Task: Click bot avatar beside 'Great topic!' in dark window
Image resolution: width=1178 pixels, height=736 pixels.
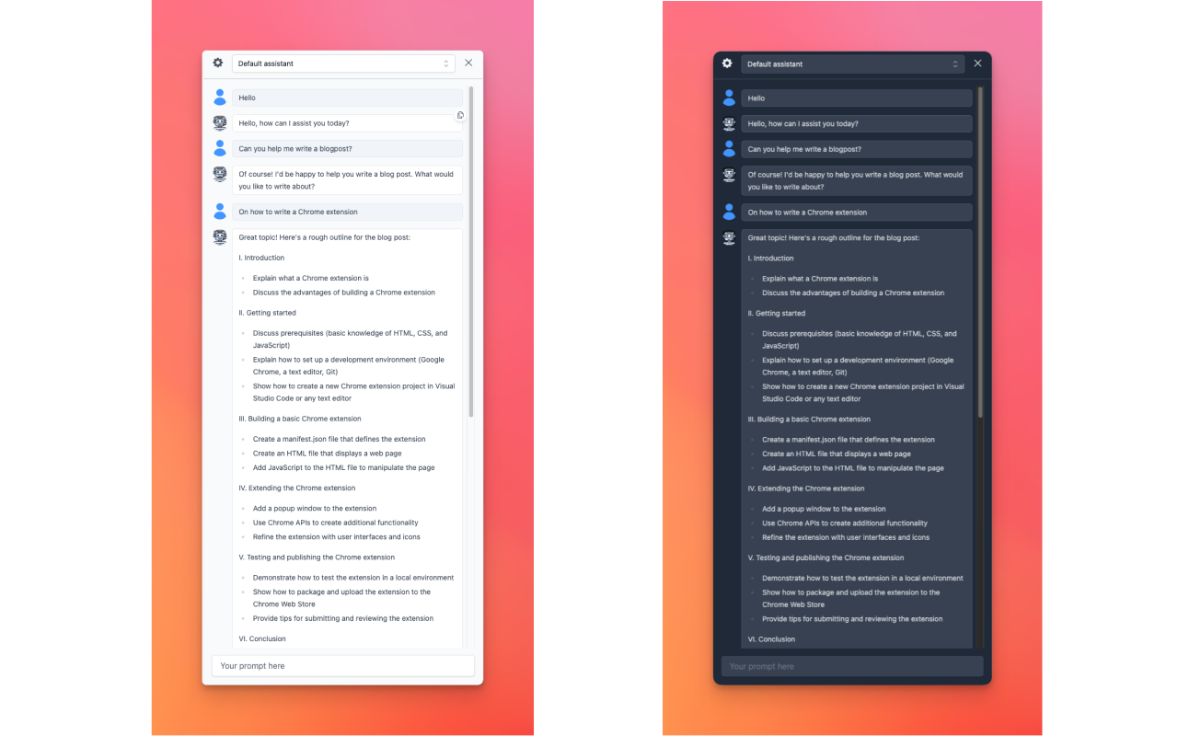Action: [729, 237]
